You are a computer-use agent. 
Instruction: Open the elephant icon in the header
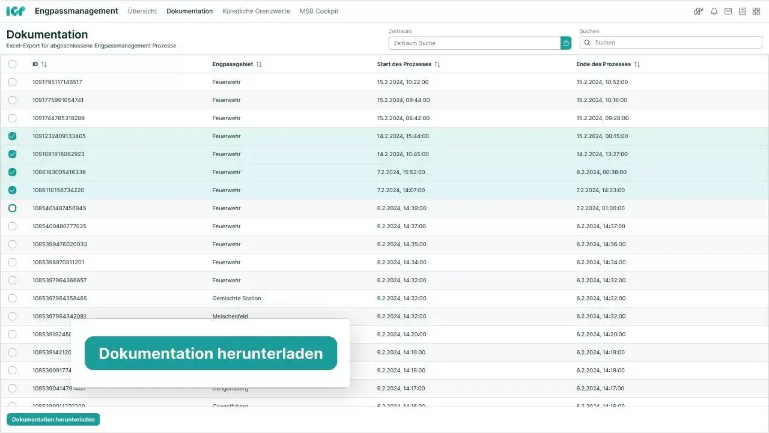(x=699, y=11)
